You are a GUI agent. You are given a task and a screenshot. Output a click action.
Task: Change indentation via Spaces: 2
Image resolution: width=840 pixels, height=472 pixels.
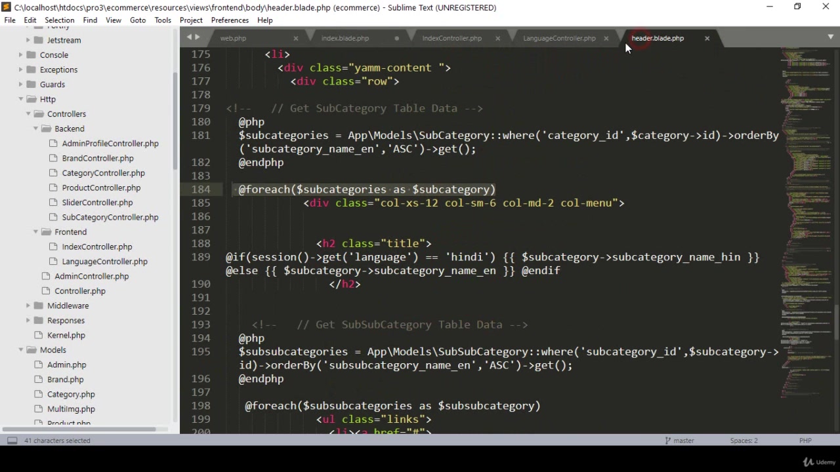tap(744, 441)
